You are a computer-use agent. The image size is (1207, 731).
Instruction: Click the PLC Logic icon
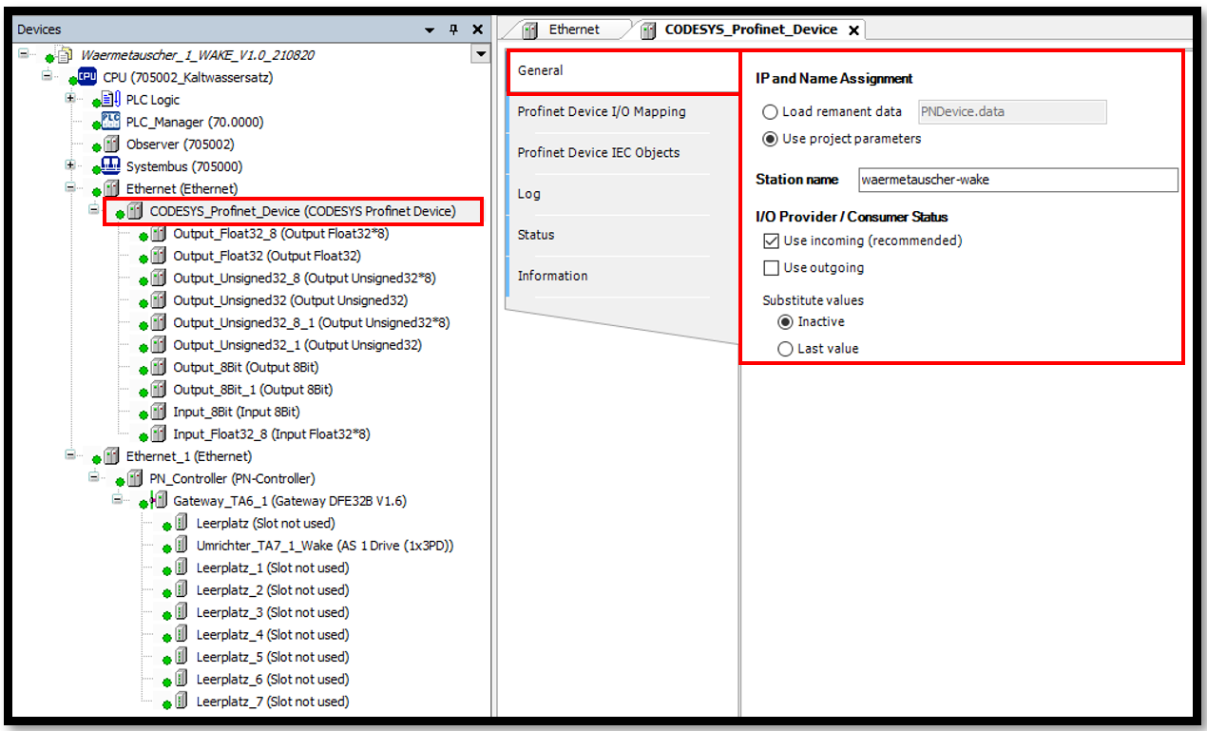tap(111, 99)
